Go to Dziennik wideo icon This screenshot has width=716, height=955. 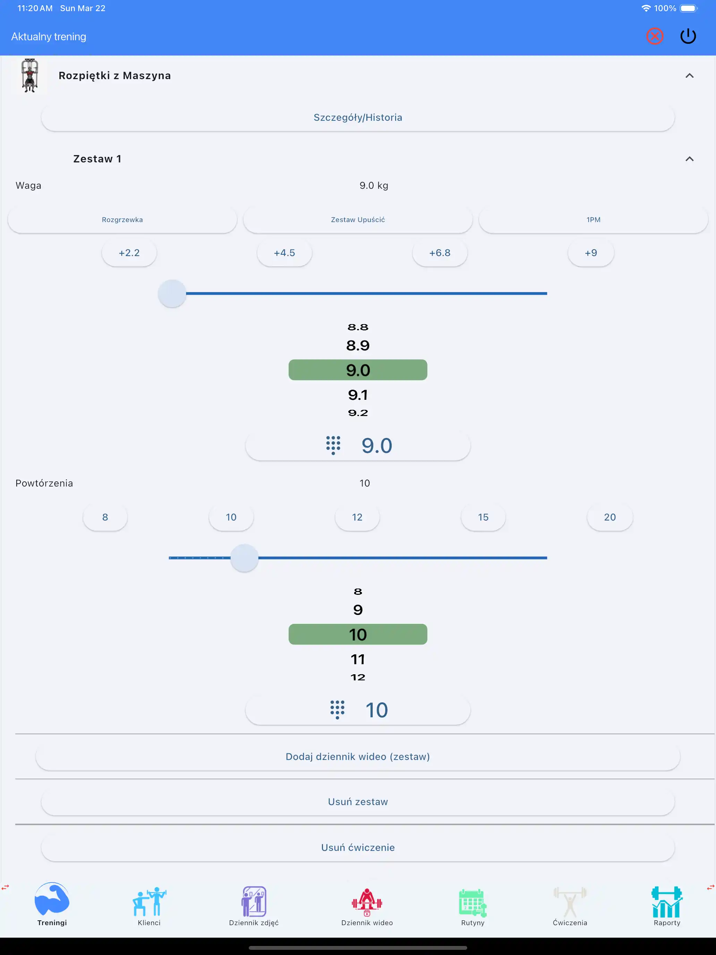point(367,902)
